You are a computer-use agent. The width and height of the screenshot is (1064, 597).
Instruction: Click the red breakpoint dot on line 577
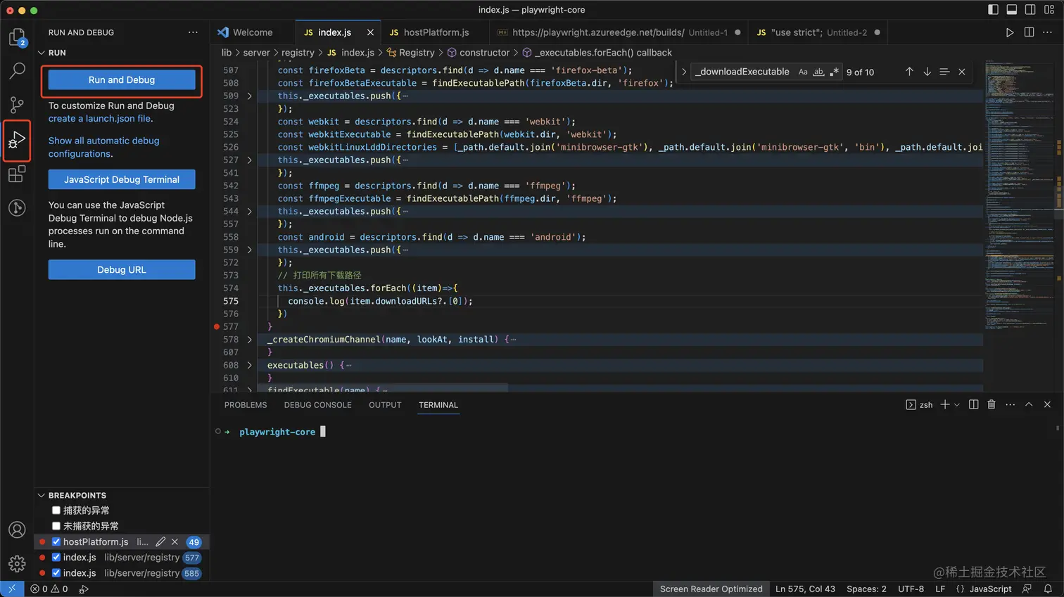[x=217, y=326]
